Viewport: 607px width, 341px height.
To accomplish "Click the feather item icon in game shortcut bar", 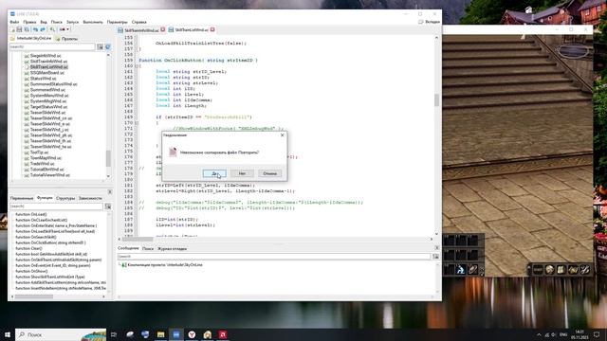I will [473, 269].
